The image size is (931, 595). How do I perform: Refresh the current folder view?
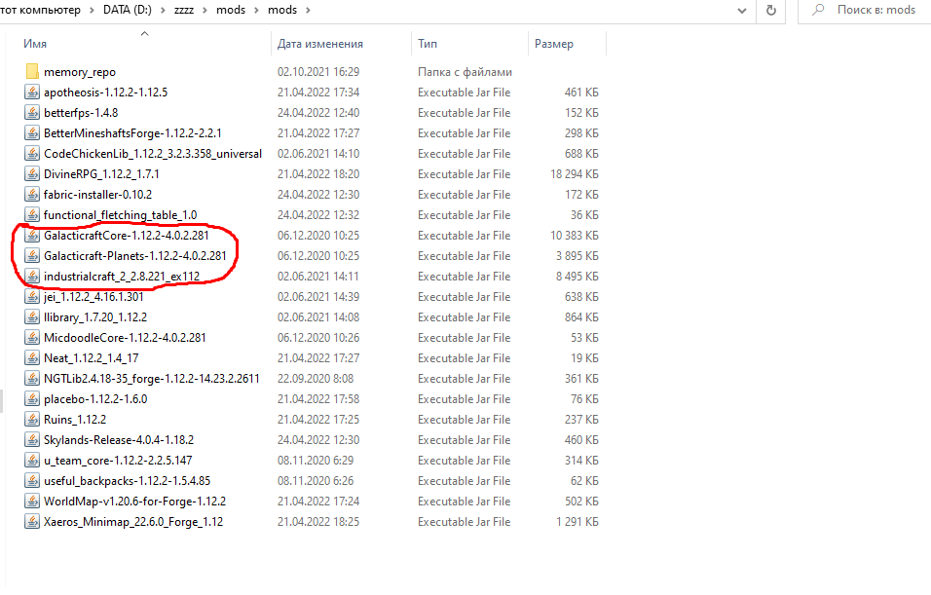[x=770, y=10]
